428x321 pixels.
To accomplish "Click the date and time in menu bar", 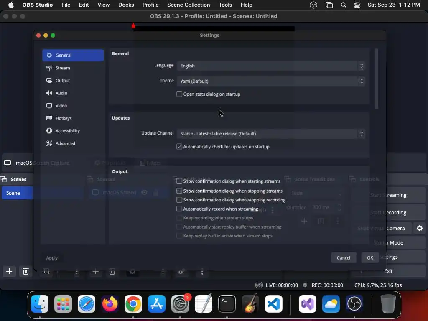I will 394,5.
